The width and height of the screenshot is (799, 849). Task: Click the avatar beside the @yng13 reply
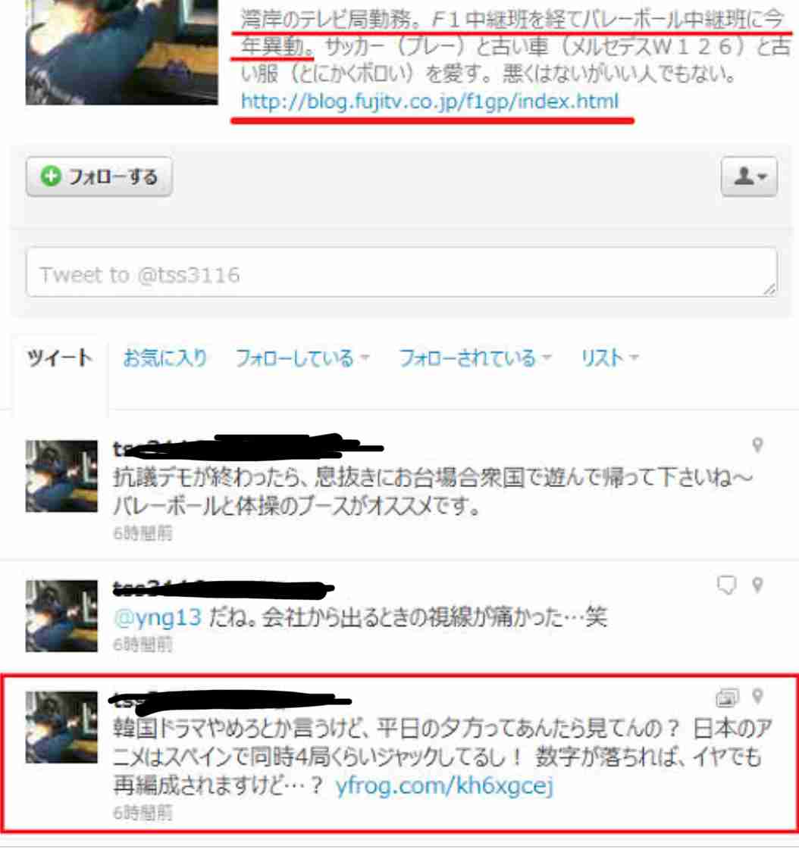click(61, 616)
